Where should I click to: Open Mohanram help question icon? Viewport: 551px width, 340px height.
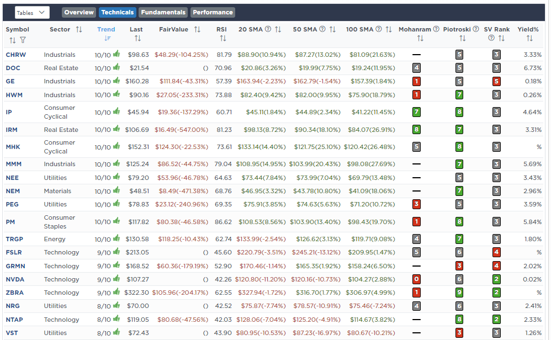436,29
